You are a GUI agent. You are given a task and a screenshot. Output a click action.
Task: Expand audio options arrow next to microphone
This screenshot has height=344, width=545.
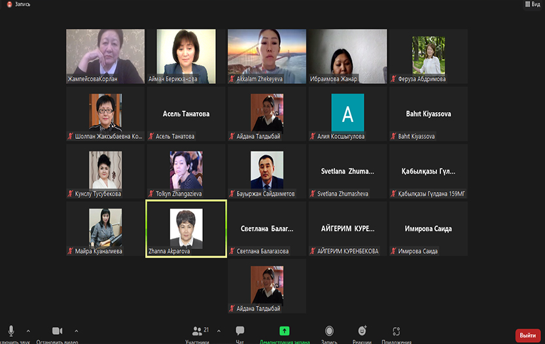[28, 331]
